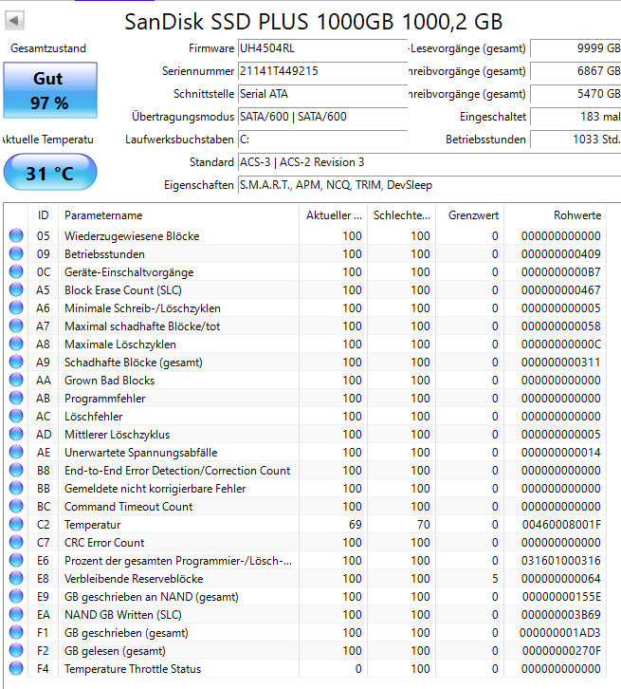
Task: Click the status orb for Schadhafte Blöcke (gesamt)
Action: (16, 363)
